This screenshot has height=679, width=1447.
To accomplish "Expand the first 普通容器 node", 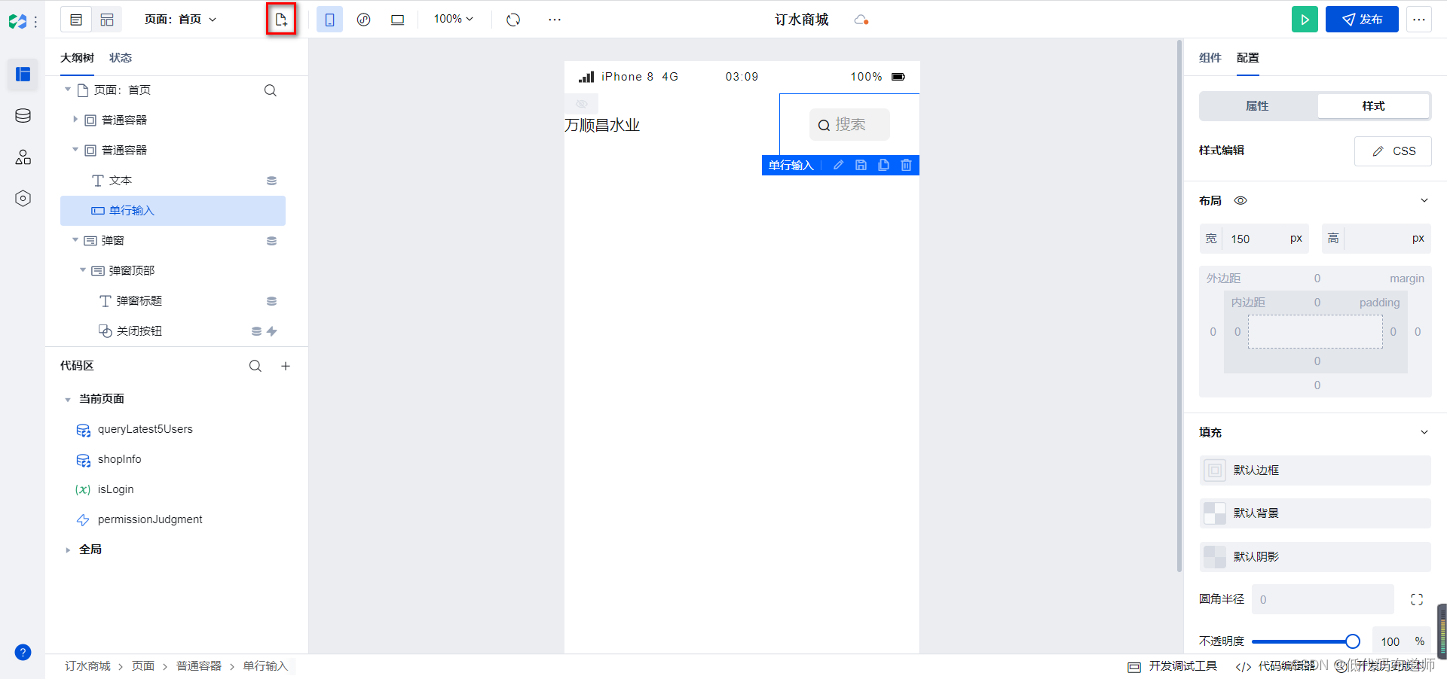I will (x=75, y=120).
